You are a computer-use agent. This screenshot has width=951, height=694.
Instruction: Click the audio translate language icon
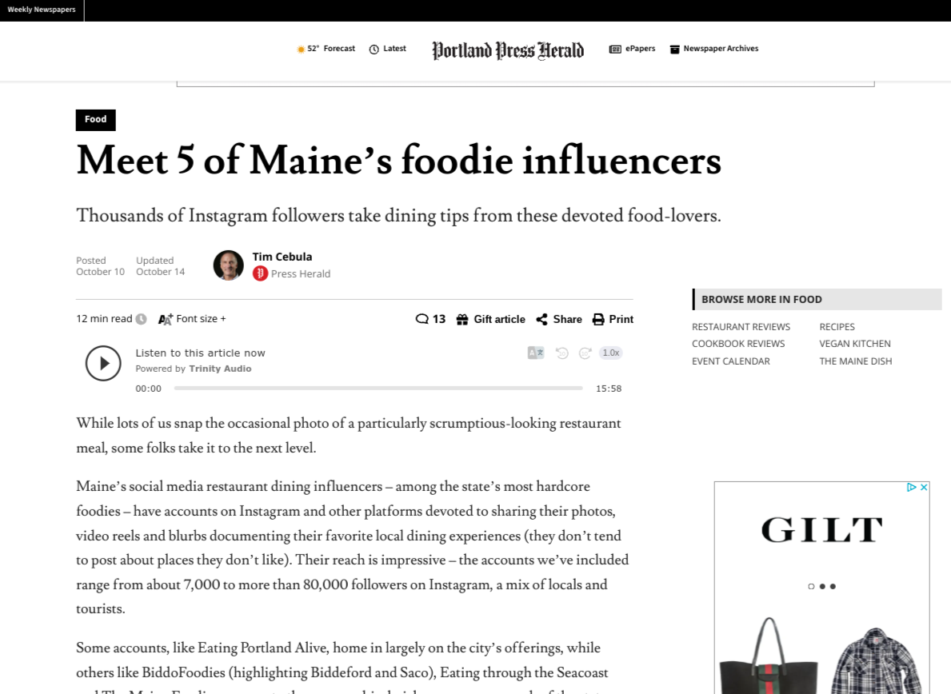[x=535, y=353]
